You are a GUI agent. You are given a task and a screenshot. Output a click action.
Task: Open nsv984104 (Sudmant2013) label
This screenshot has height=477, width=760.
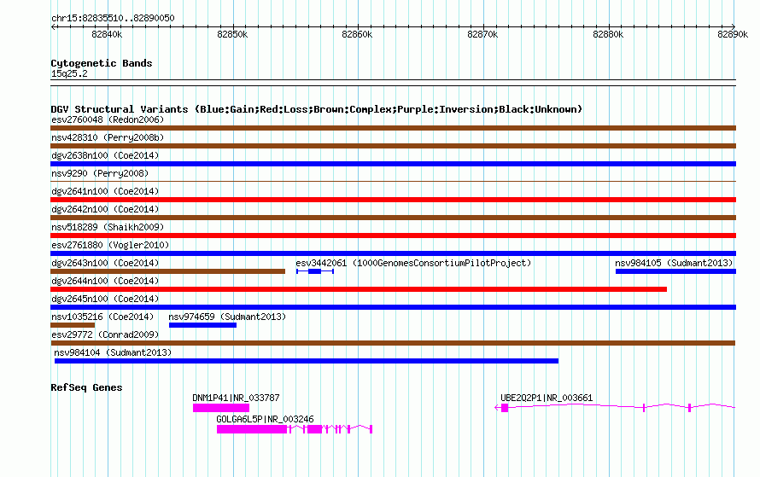point(113,352)
